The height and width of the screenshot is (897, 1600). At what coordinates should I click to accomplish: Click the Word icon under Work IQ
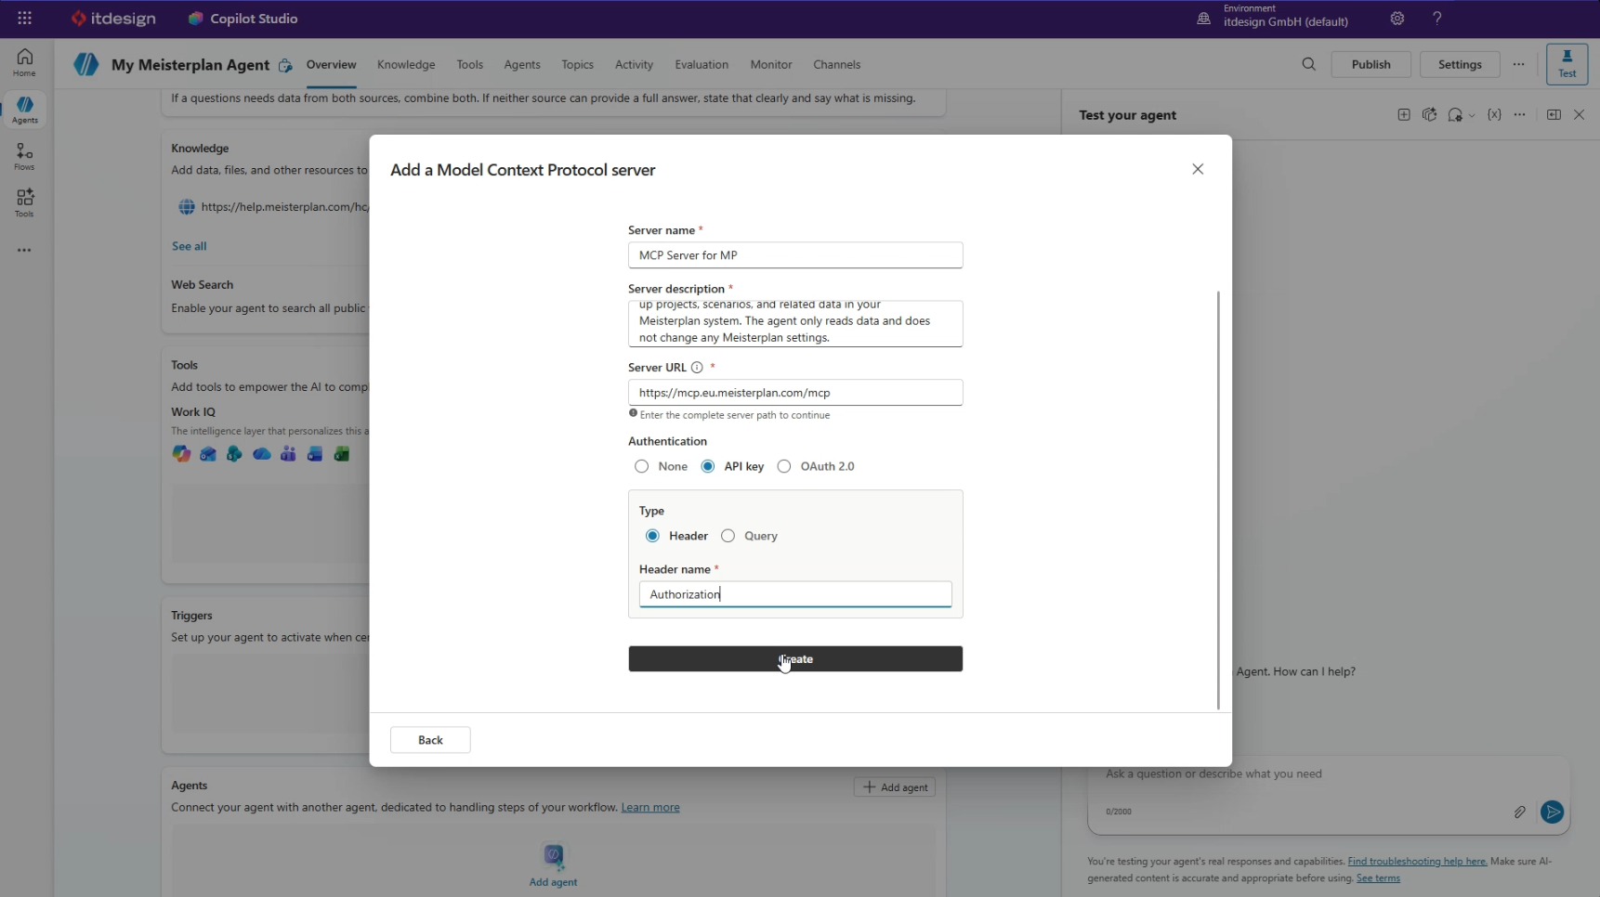coord(315,454)
